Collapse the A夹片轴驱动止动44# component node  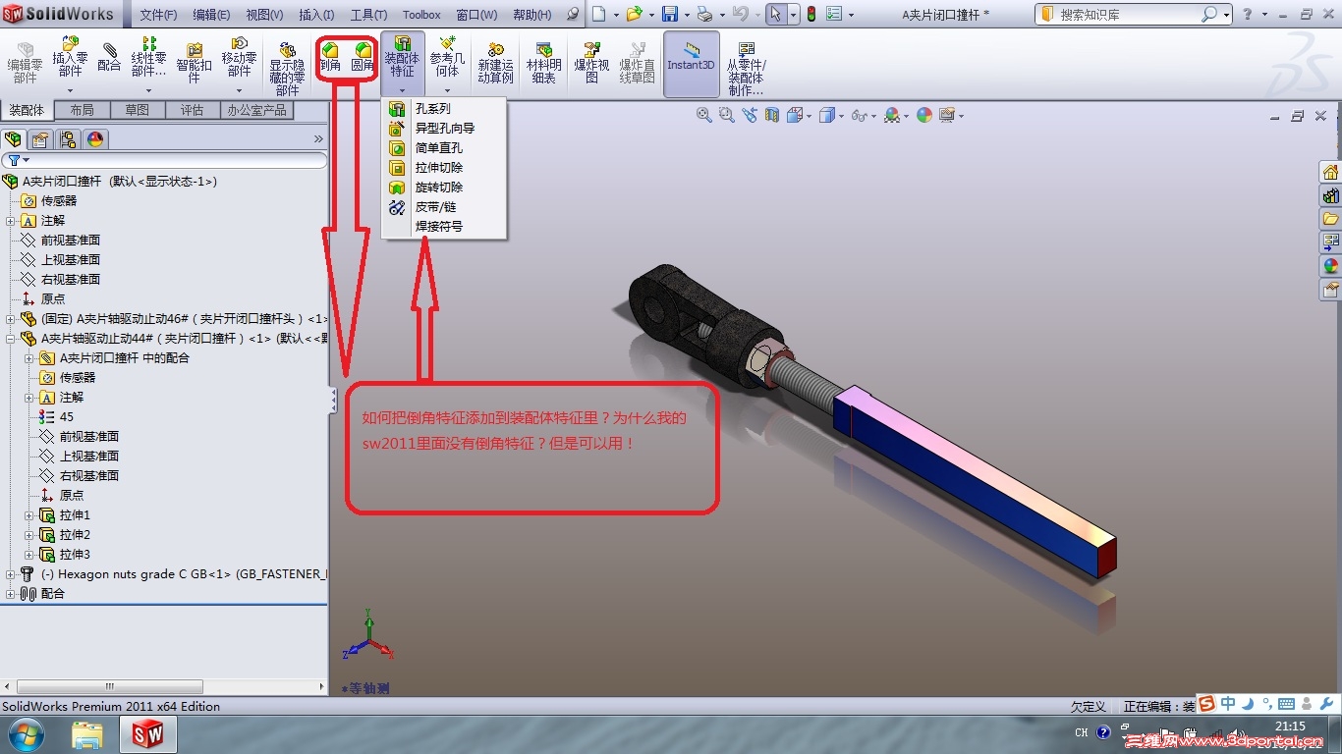(10, 339)
